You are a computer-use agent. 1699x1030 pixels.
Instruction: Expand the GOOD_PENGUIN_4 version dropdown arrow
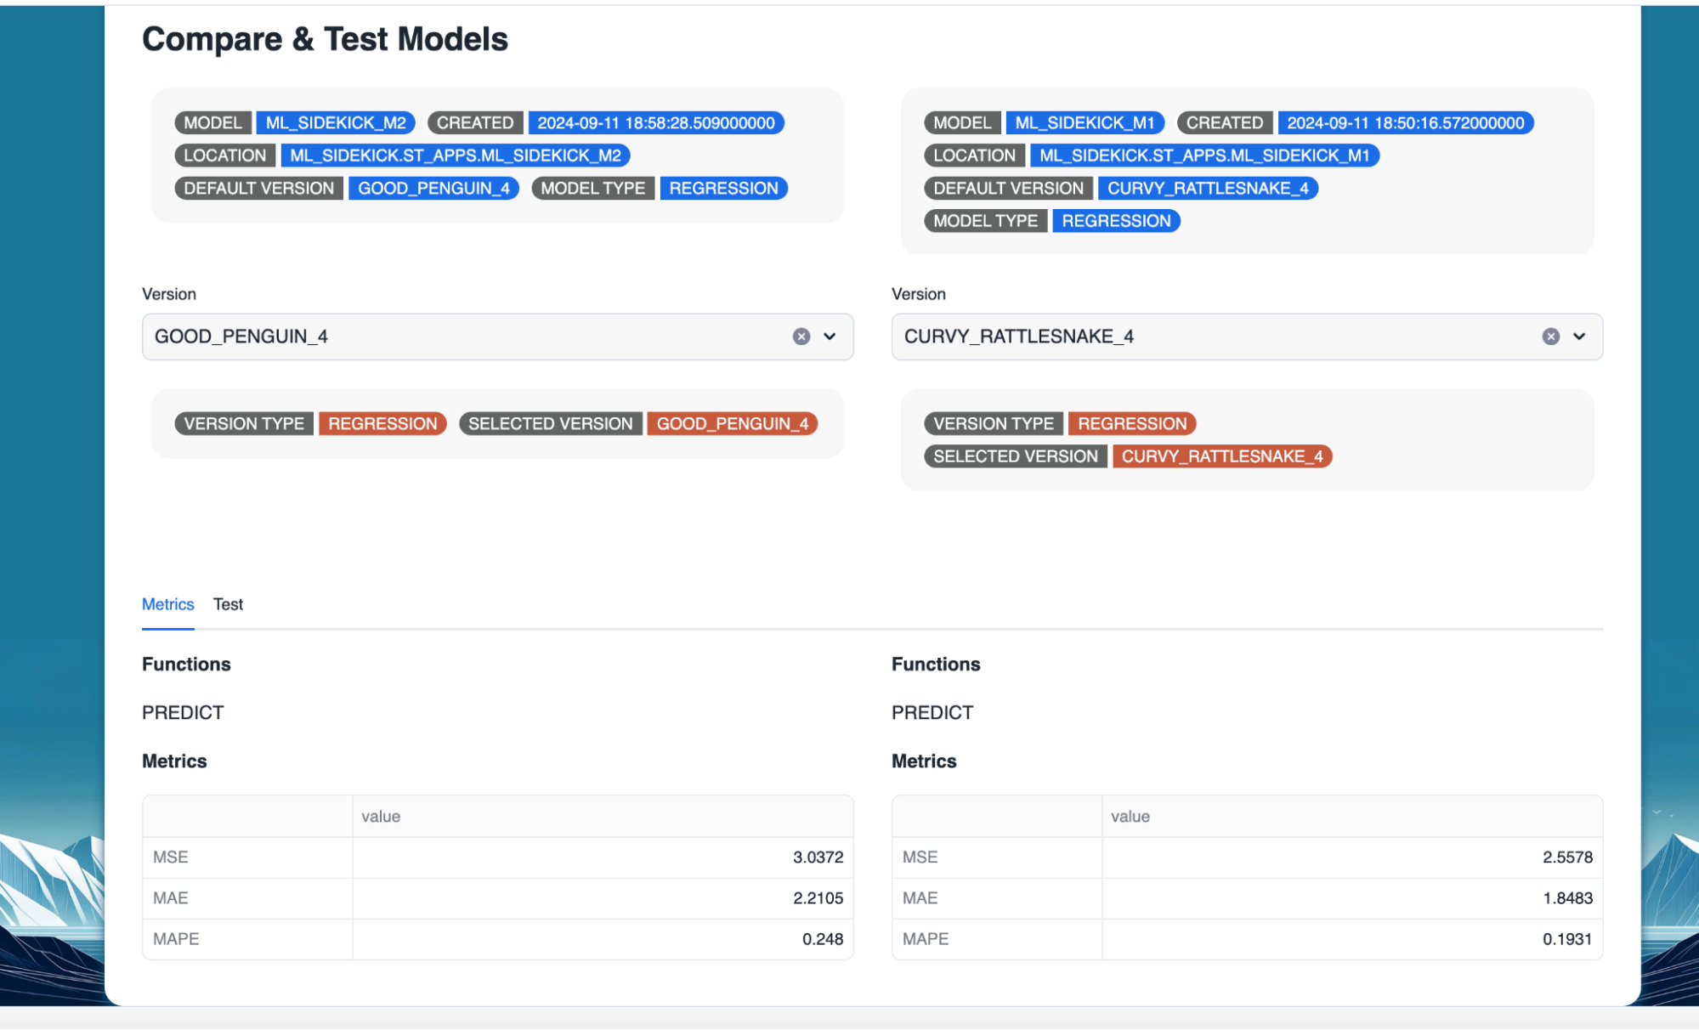pyautogui.click(x=830, y=337)
